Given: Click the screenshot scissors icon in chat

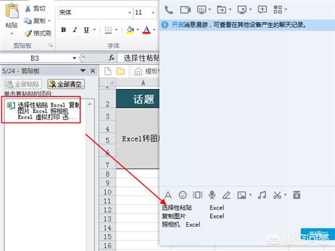Looking at the screenshot, I should pos(277,195).
